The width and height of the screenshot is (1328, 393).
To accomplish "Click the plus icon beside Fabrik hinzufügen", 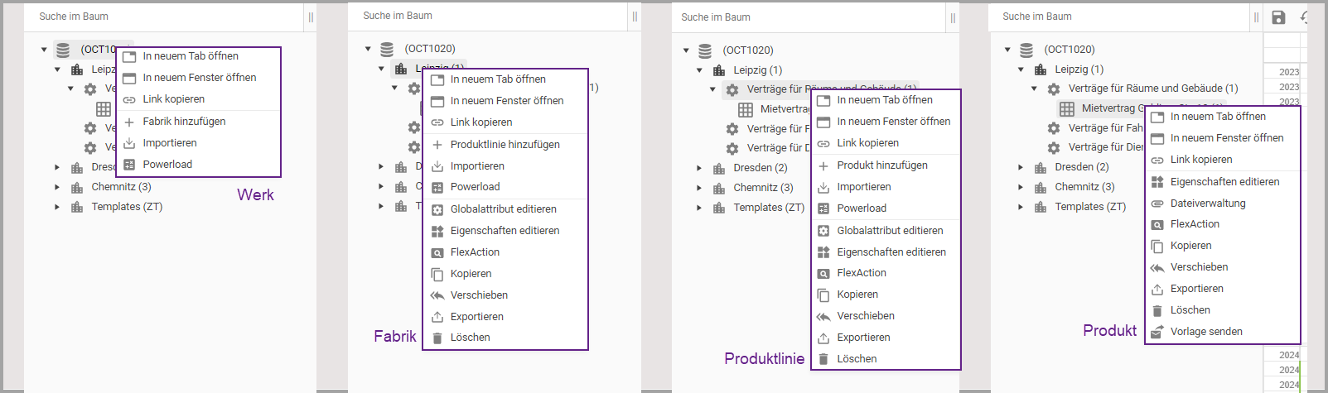I will point(129,122).
